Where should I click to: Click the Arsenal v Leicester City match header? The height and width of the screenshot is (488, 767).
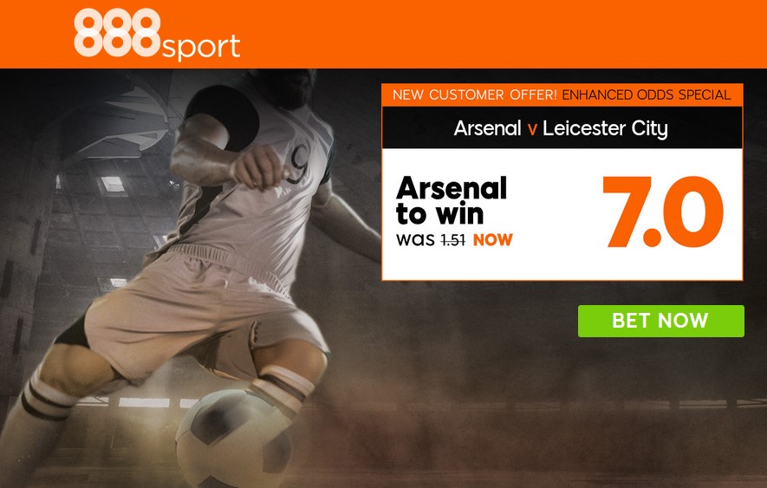(x=562, y=128)
